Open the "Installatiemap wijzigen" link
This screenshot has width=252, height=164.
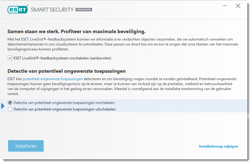218,146
